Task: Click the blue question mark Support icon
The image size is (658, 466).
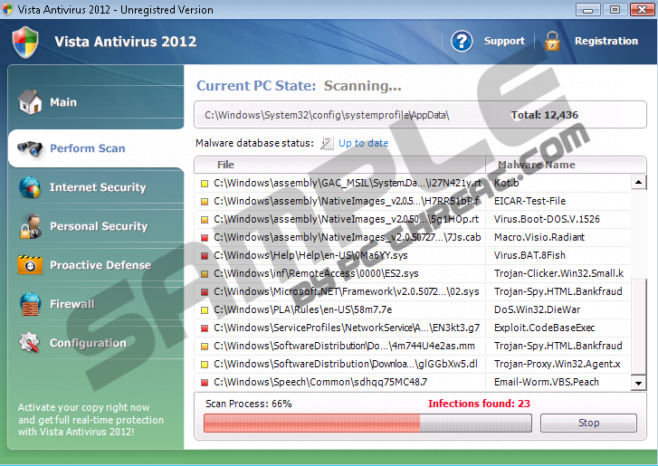Action: (x=462, y=41)
